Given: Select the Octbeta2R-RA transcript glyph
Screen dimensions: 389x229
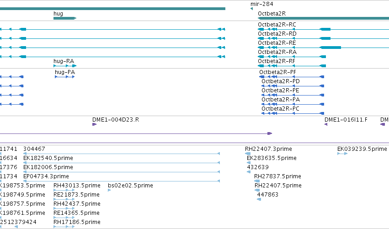Looking at the screenshot, I should 292,57.
